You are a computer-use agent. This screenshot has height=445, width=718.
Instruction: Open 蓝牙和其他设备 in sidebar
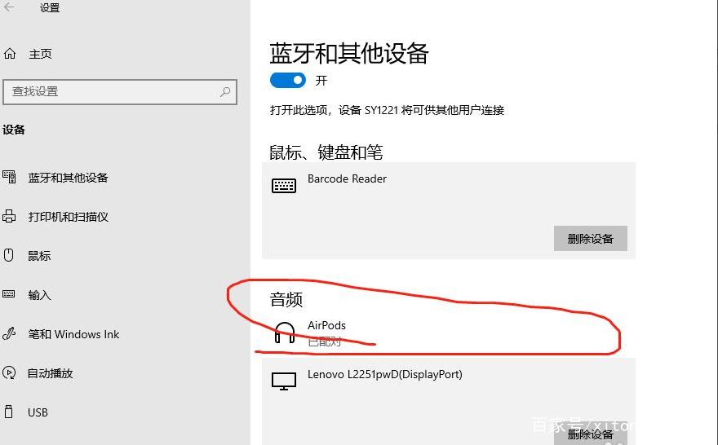(68, 178)
